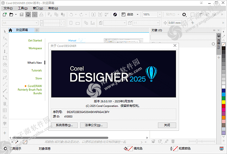Click the Objects panel search field
Viewport: 227px width, 154px height.
pos(183,38)
